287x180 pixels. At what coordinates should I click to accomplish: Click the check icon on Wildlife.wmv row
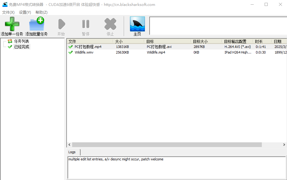click(71, 52)
